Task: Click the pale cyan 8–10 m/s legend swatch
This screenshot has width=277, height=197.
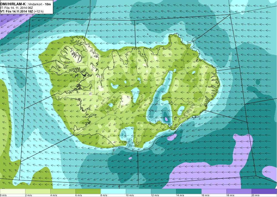Action: click(x=113, y=191)
